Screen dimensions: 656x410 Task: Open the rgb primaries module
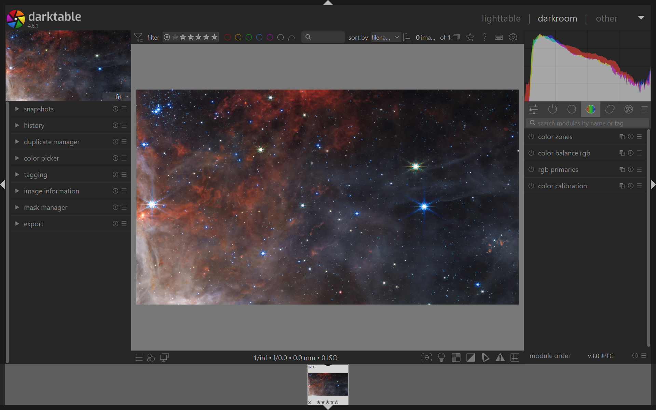(x=558, y=169)
